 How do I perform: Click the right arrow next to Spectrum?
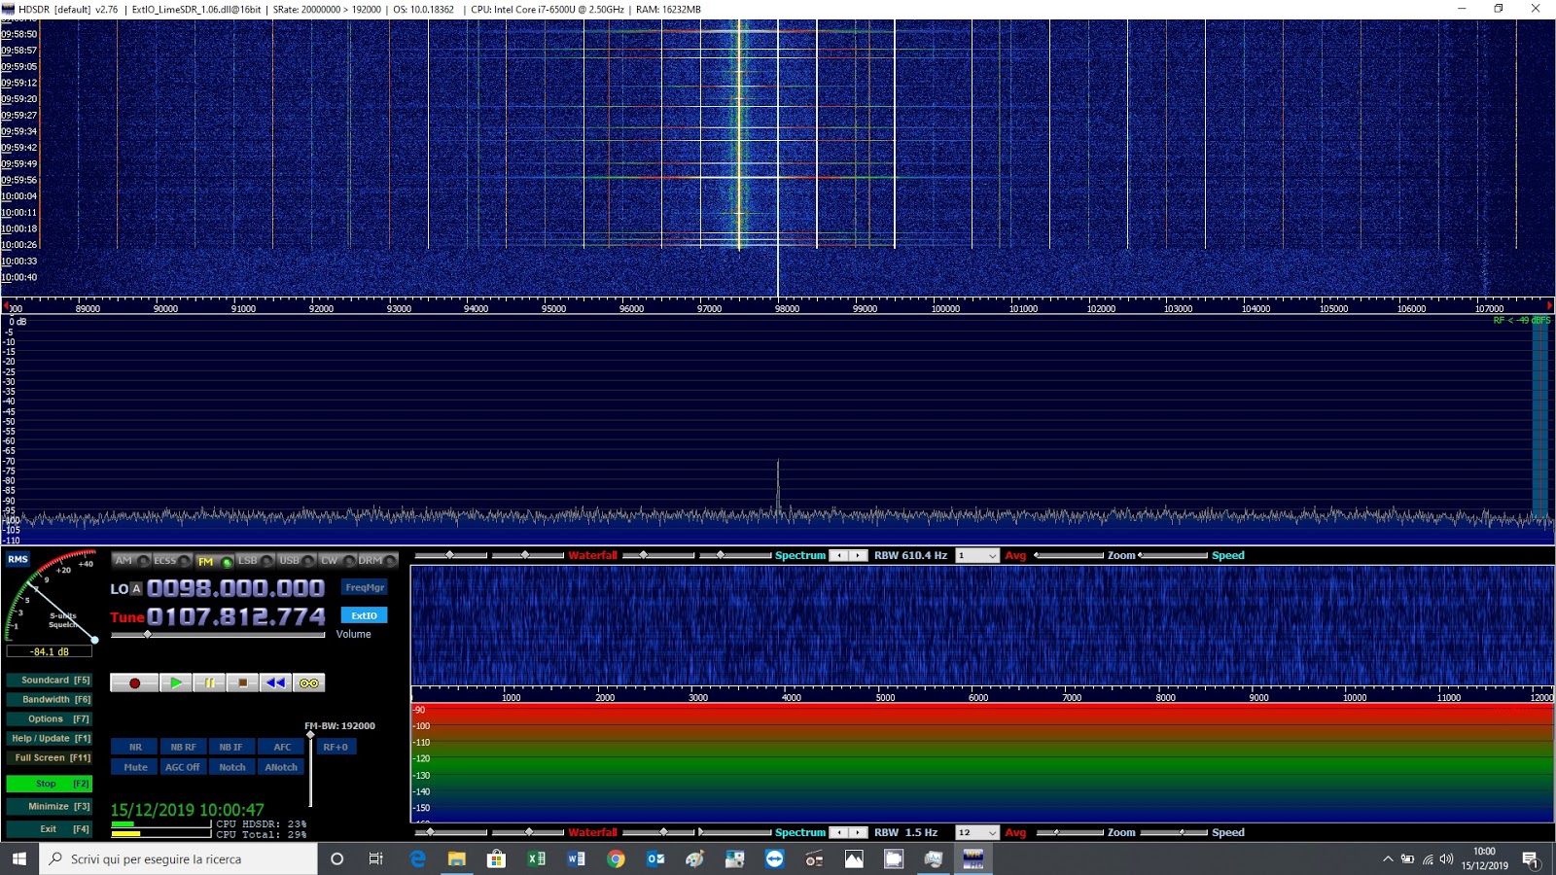(x=857, y=555)
